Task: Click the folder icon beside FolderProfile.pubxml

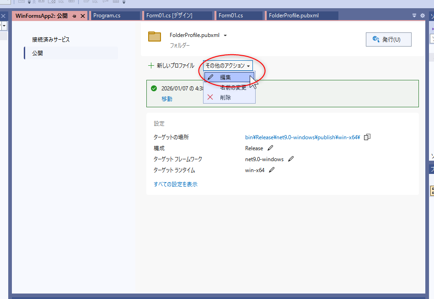Action: [155, 37]
